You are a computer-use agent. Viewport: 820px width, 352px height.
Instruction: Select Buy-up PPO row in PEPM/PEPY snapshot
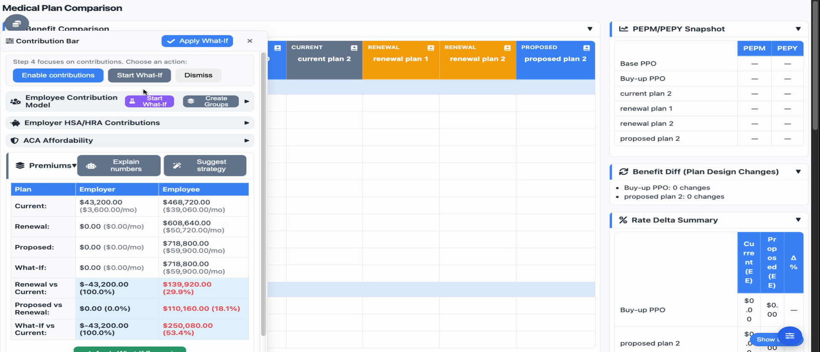(709, 78)
